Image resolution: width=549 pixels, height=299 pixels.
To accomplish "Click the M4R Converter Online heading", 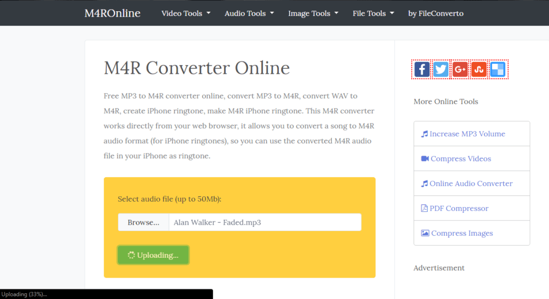I will (x=197, y=68).
